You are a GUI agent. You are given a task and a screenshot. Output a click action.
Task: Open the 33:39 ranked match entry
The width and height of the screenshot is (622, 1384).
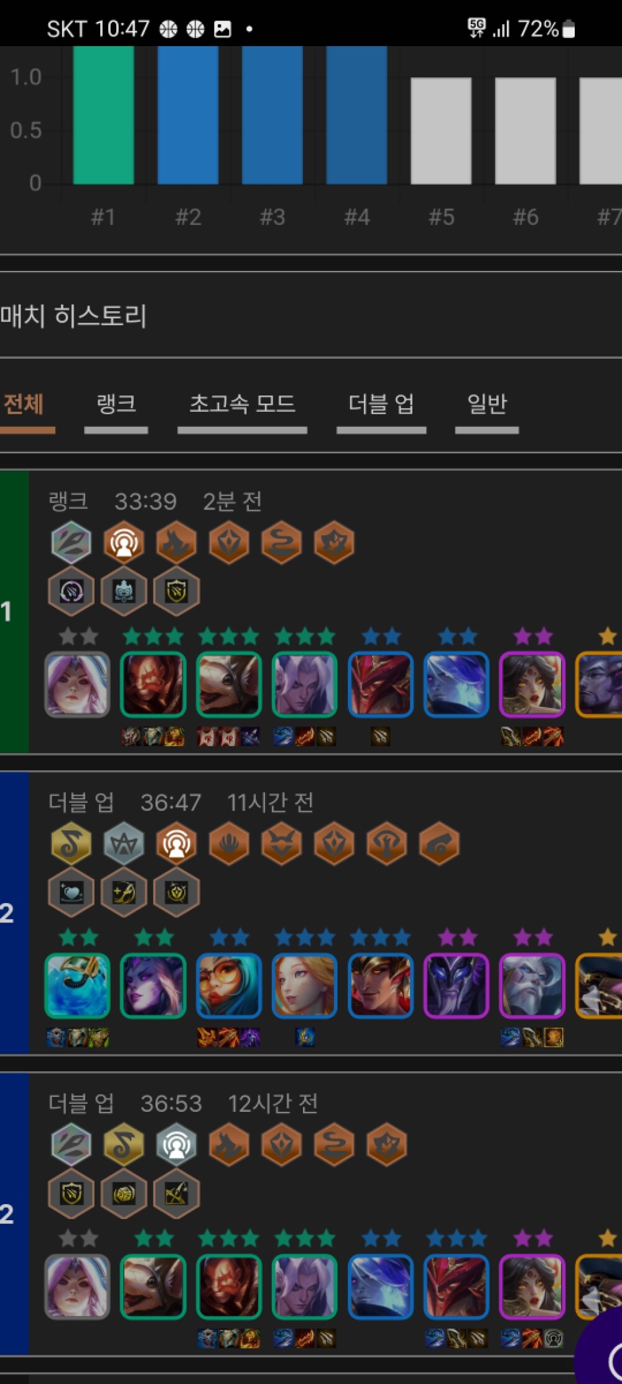(x=311, y=612)
